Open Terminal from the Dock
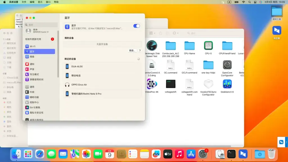This screenshot has width=288, height=162. point(231,154)
